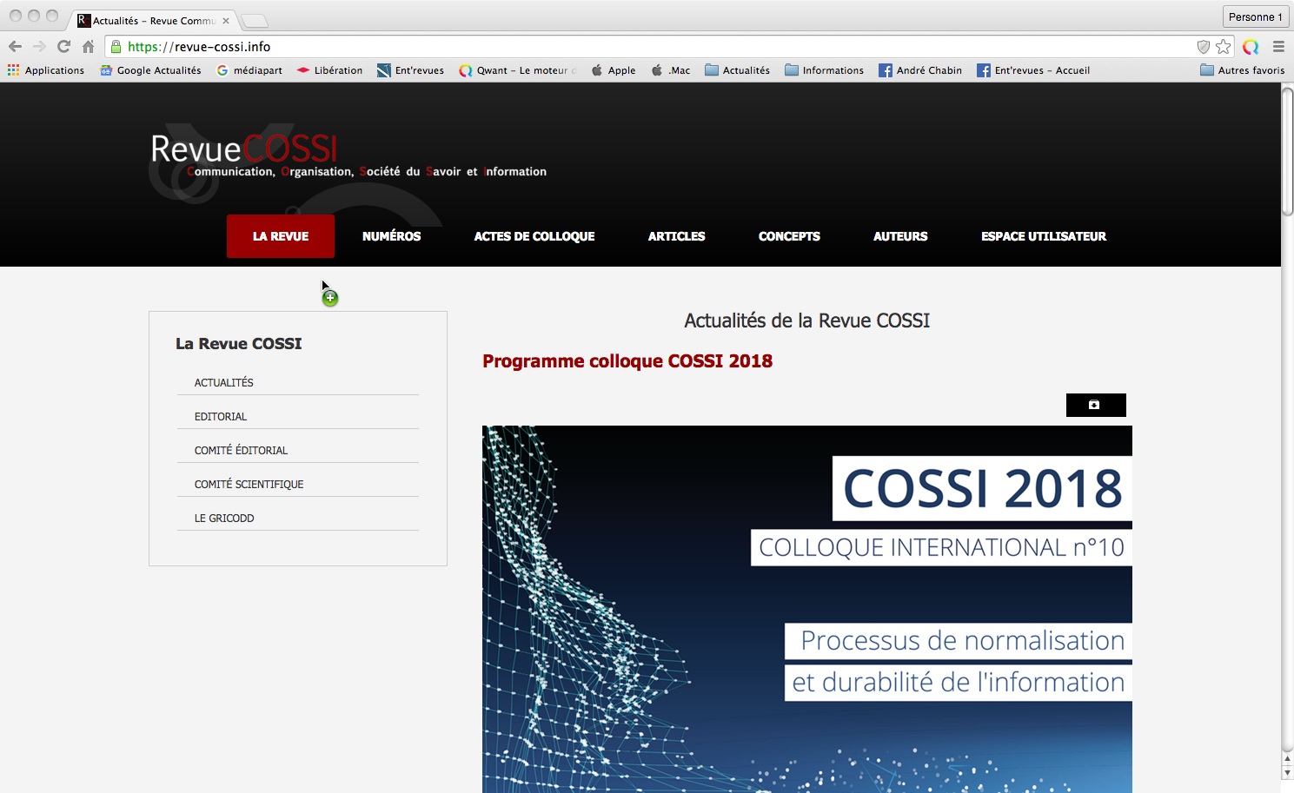Viewport: 1294px width, 793px height.
Task: Click the shield icon in address bar
Action: pos(1204,47)
